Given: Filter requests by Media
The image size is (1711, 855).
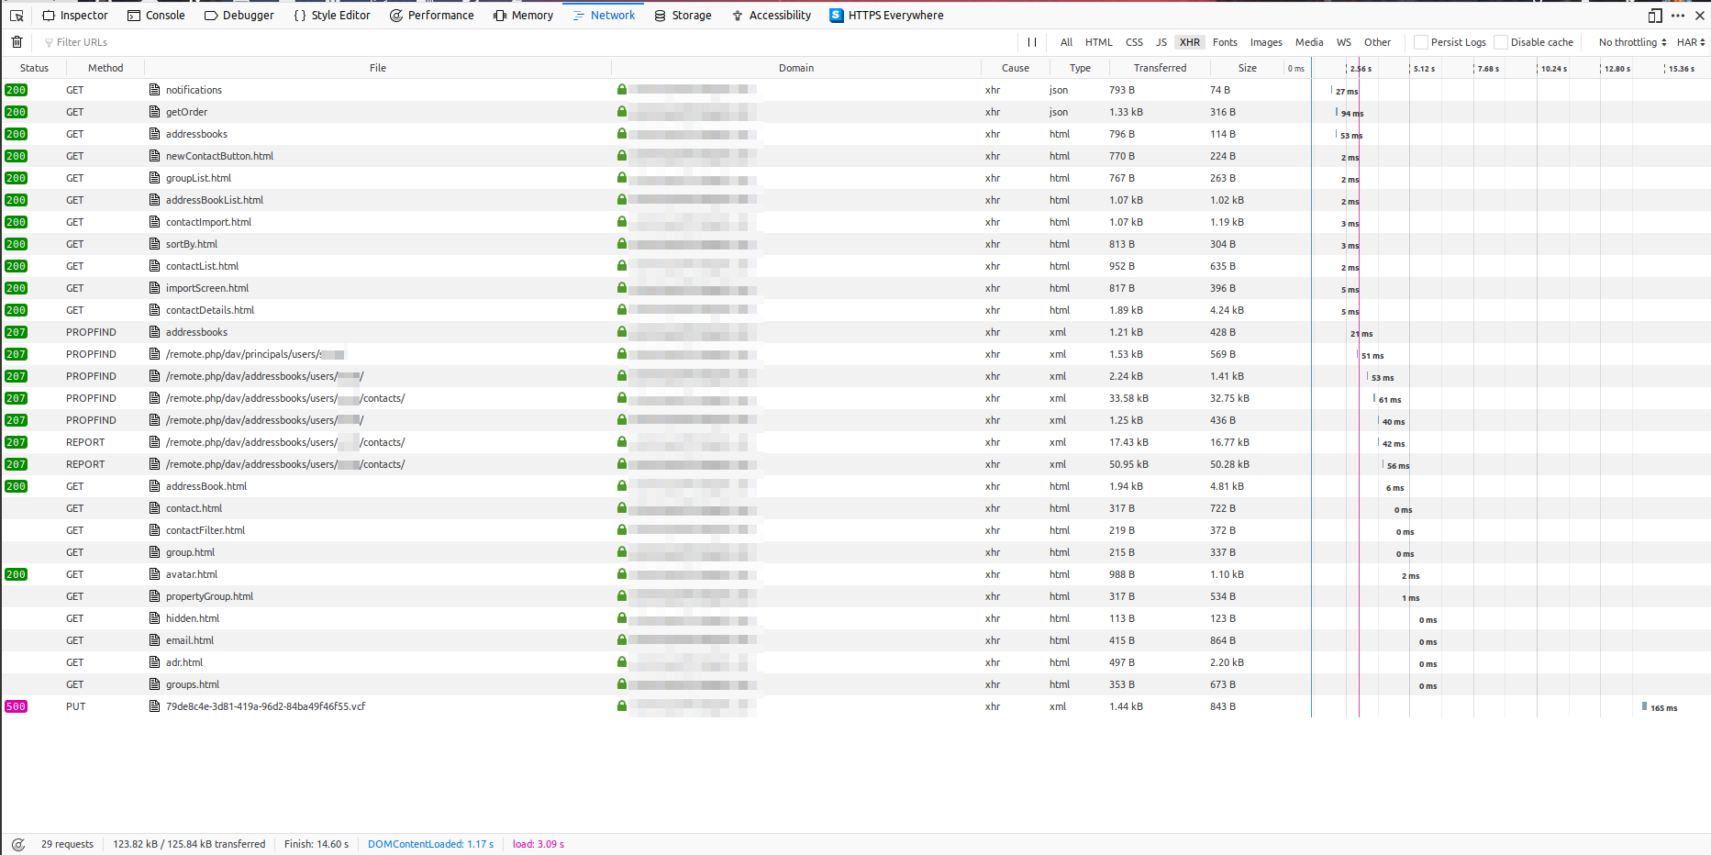Looking at the screenshot, I should 1309,42.
